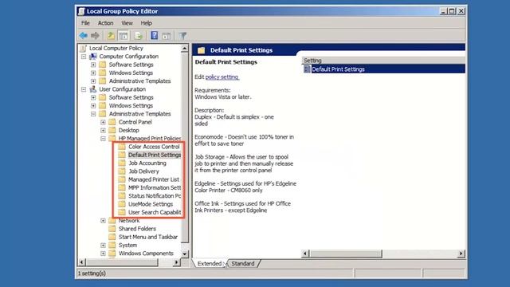Screen dimensions: 510x287
Task: Click the tree pane horizontal scrollbar thumb
Action: [122, 262]
